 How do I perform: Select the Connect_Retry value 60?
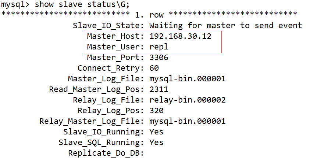[x=154, y=68]
